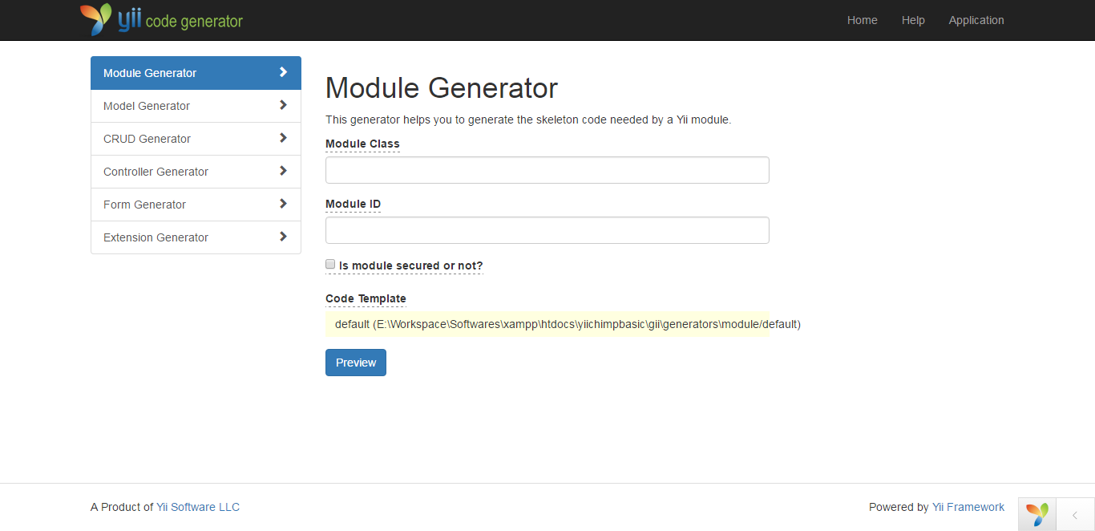
Task: Click the Module Generator page heading
Action: pos(442,87)
